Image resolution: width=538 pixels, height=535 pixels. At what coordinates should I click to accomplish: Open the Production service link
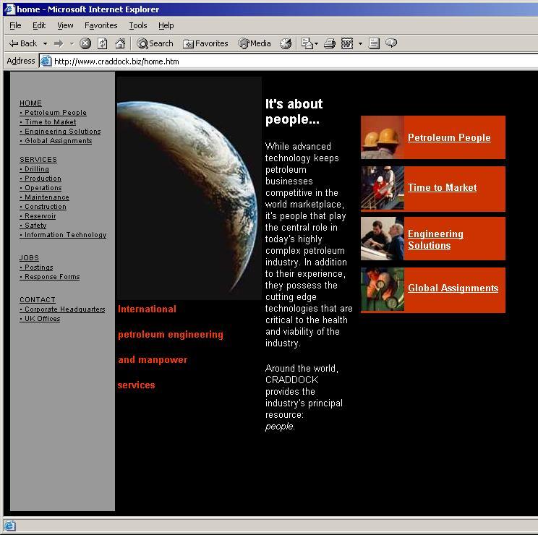coord(40,179)
